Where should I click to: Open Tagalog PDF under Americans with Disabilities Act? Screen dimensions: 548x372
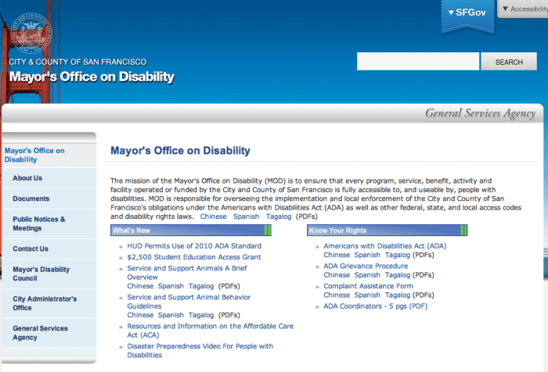pyautogui.click(x=398, y=255)
